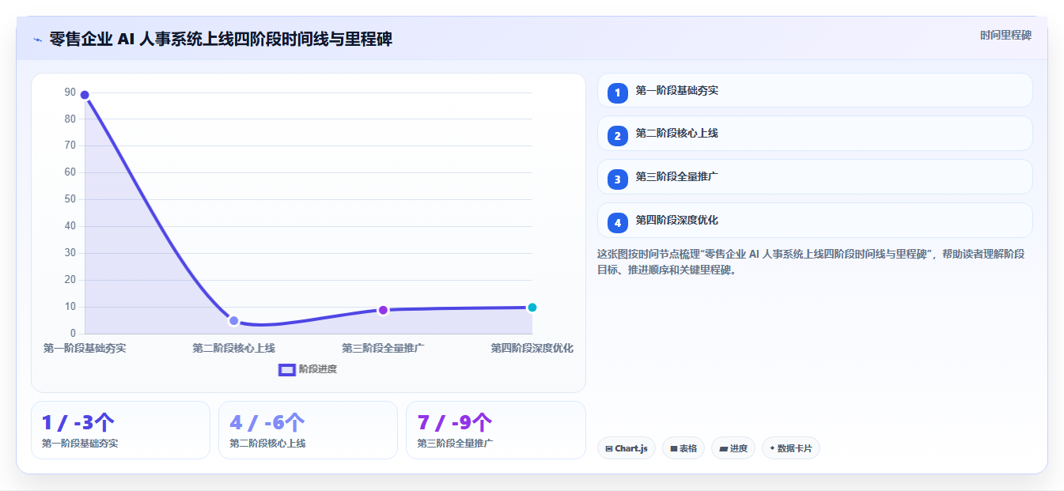Click the 4 / -6个 data card

click(308, 430)
